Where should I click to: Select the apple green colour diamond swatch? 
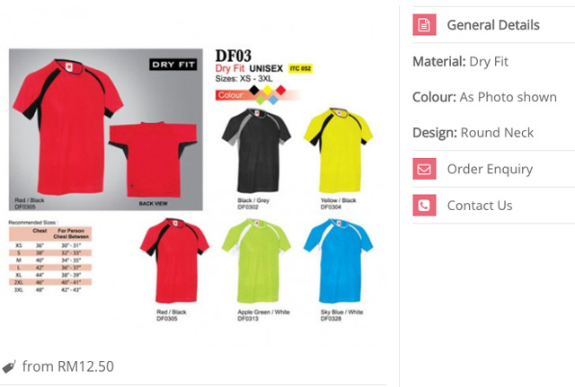[x=261, y=100]
